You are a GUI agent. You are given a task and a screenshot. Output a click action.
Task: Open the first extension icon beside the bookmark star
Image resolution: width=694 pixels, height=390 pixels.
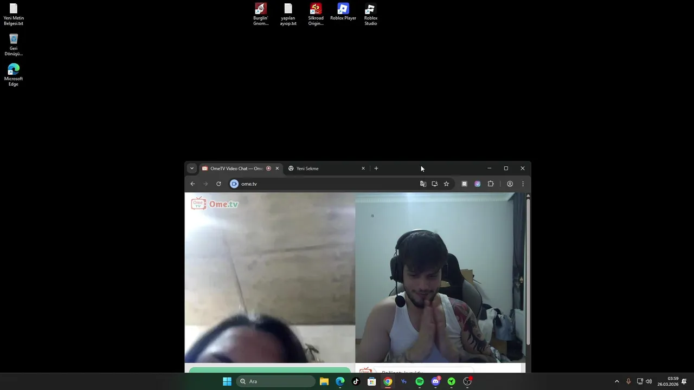(464, 184)
